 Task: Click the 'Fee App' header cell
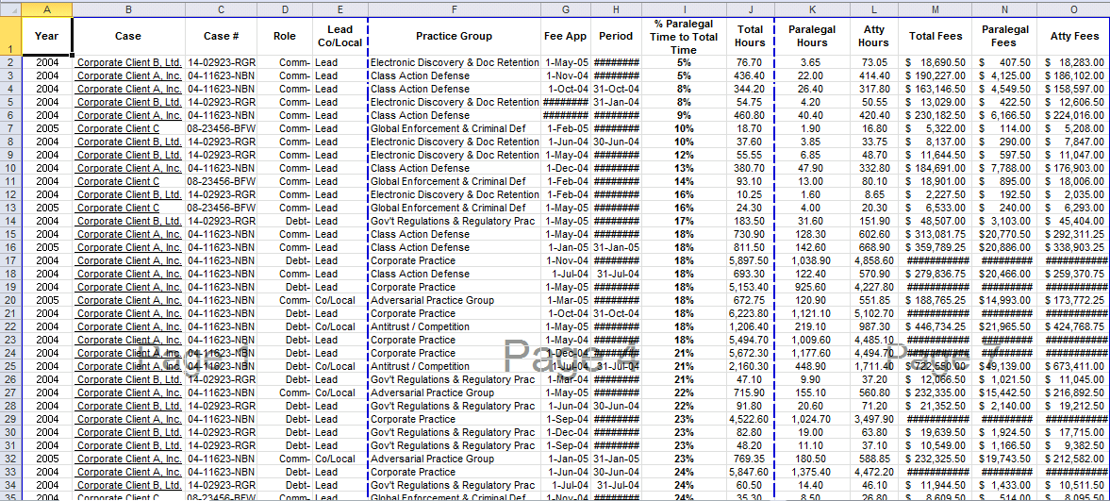tap(567, 36)
